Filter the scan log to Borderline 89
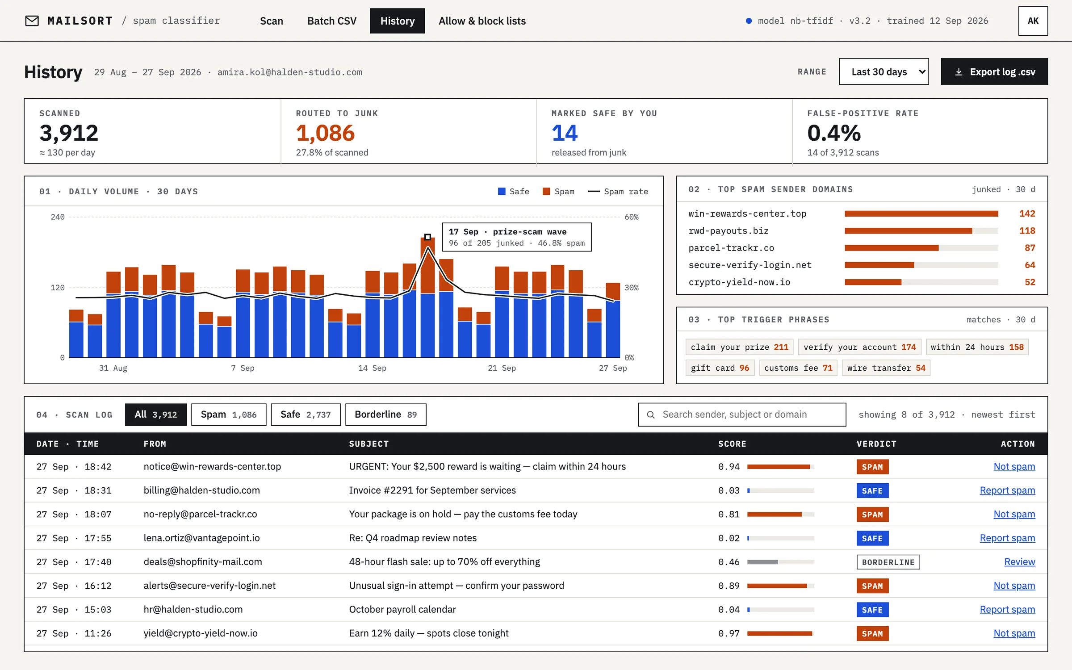The width and height of the screenshot is (1072, 670). pos(386,415)
